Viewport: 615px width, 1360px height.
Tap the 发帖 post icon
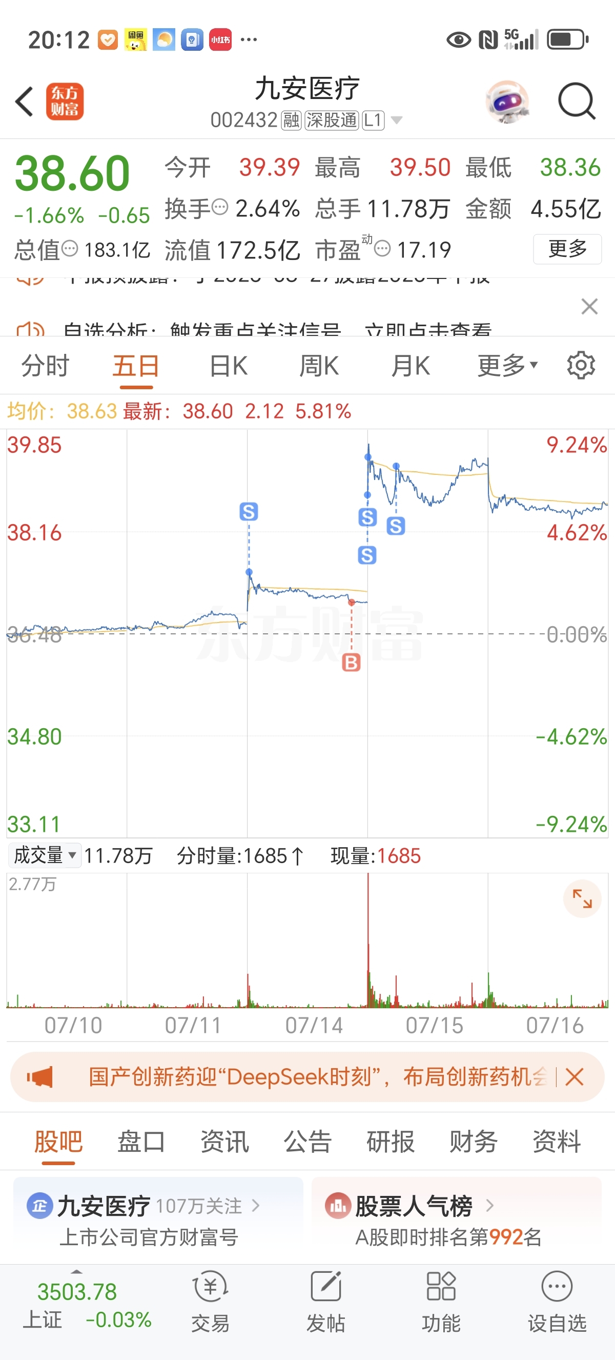click(x=325, y=1303)
